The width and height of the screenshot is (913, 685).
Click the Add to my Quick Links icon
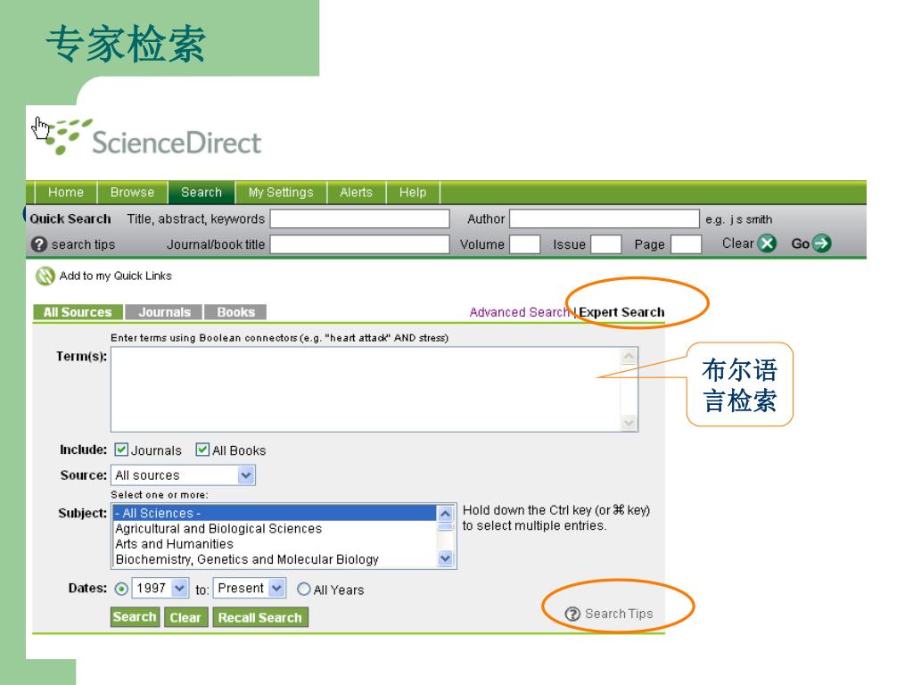(x=45, y=276)
